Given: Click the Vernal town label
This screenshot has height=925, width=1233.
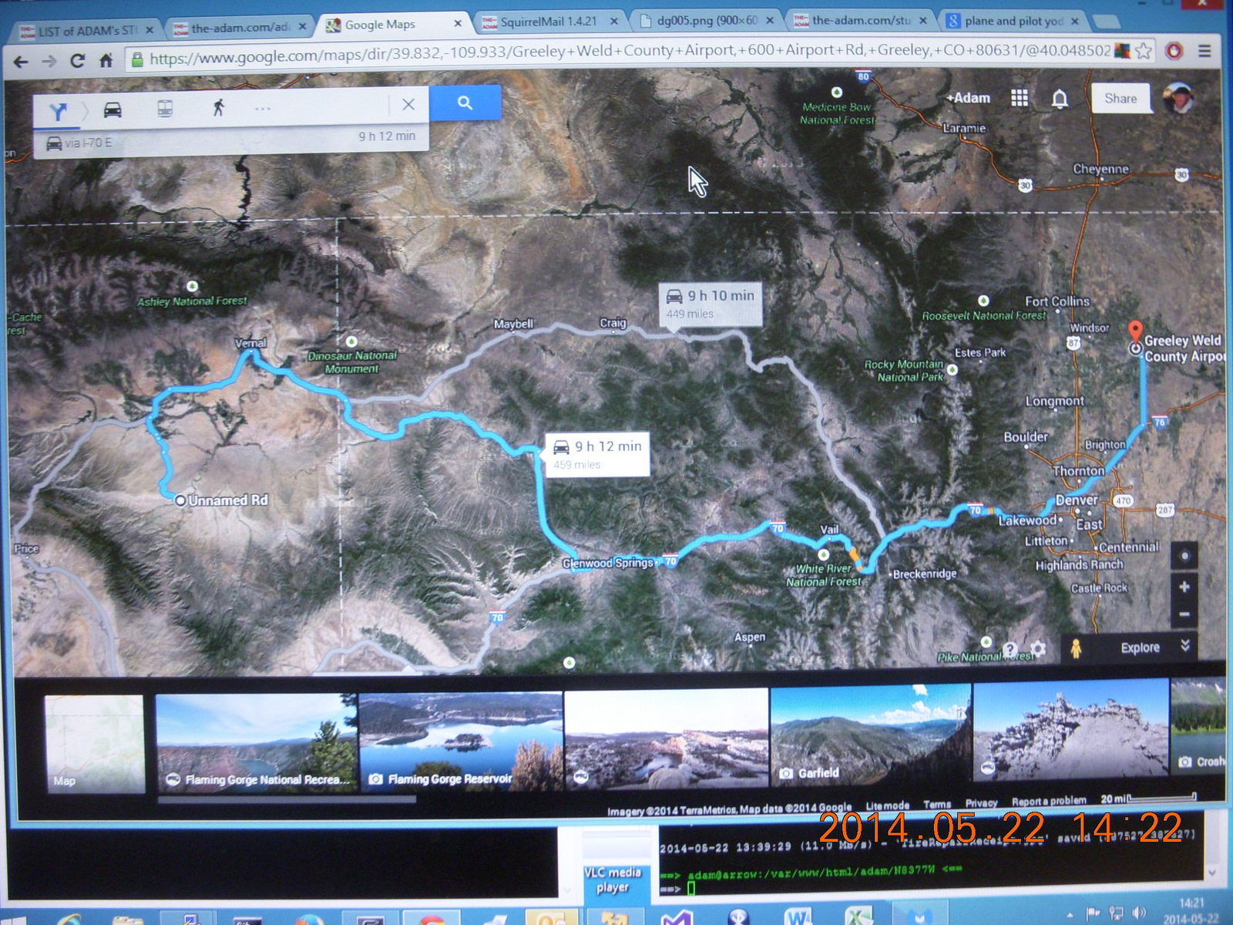Looking at the screenshot, I should coord(250,343).
